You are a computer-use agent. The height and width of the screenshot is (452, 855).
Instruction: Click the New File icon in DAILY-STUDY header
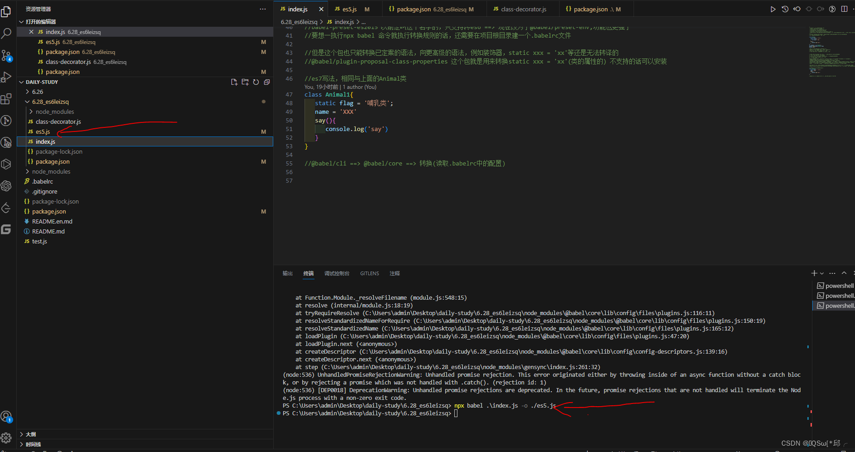click(x=234, y=82)
